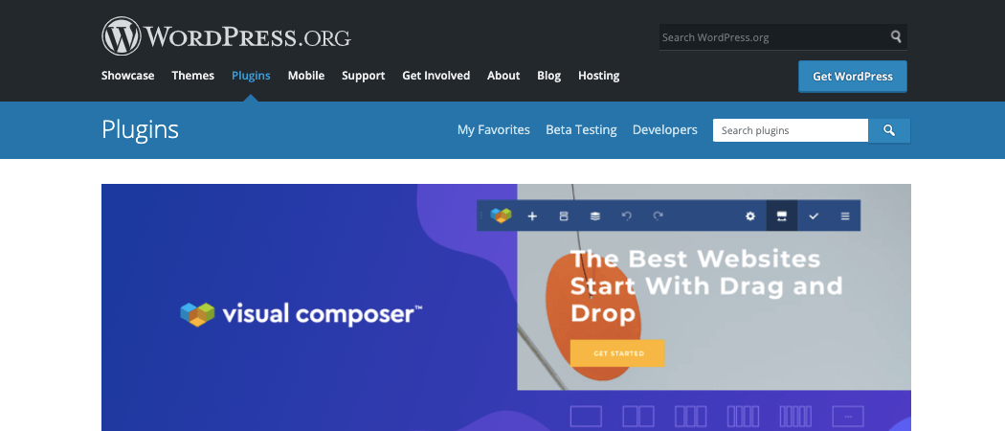The width and height of the screenshot is (1005, 431).
Task: Select the five column layout icon
Action: point(796,417)
